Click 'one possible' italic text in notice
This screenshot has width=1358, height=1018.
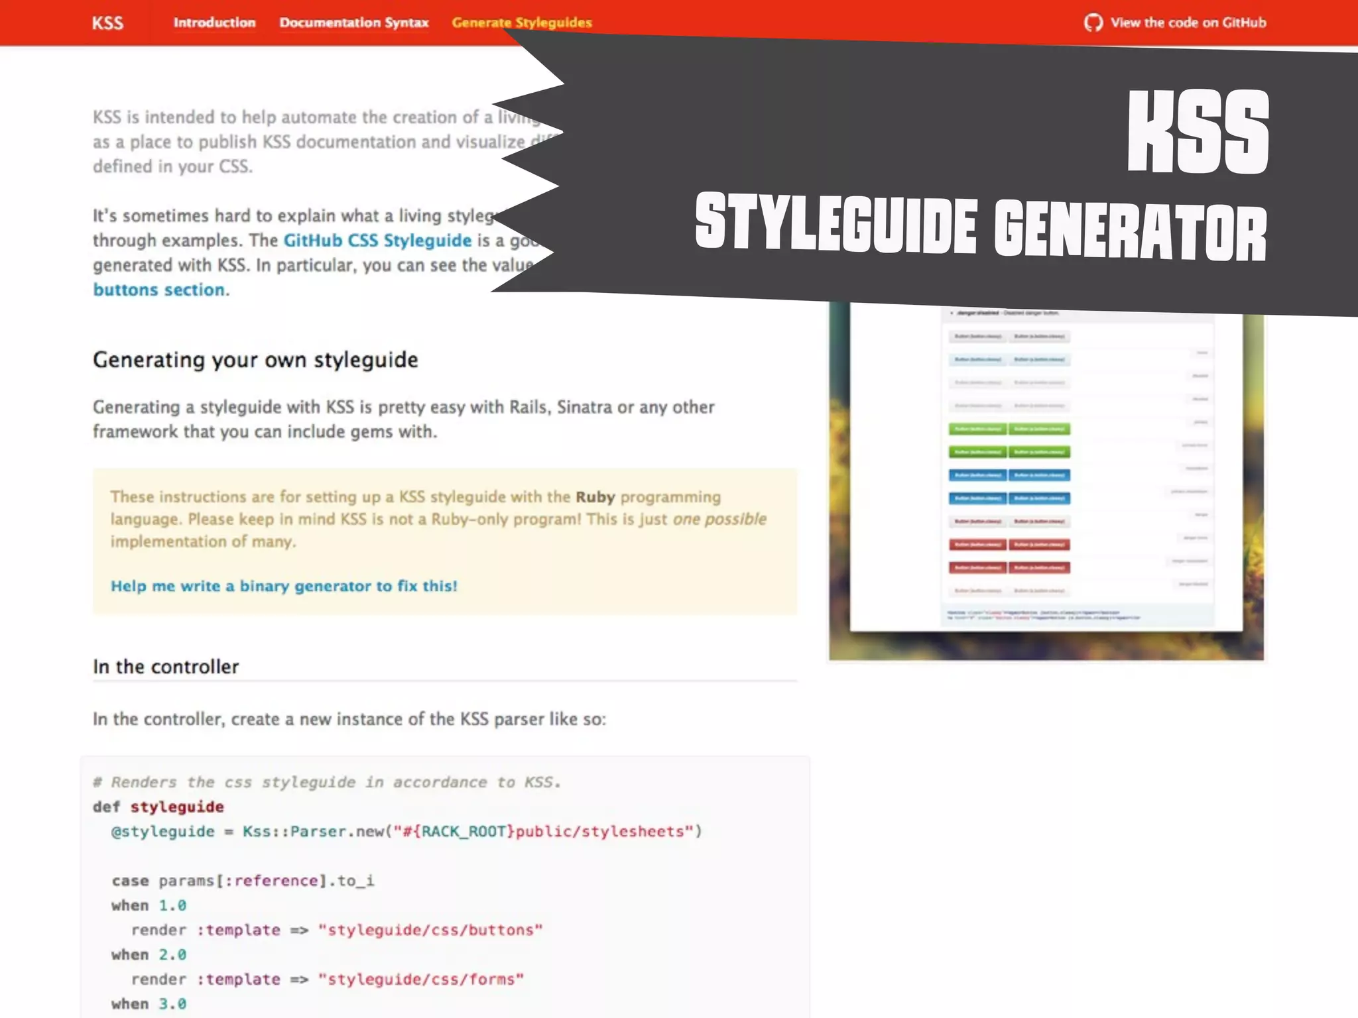[x=719, y=519]
